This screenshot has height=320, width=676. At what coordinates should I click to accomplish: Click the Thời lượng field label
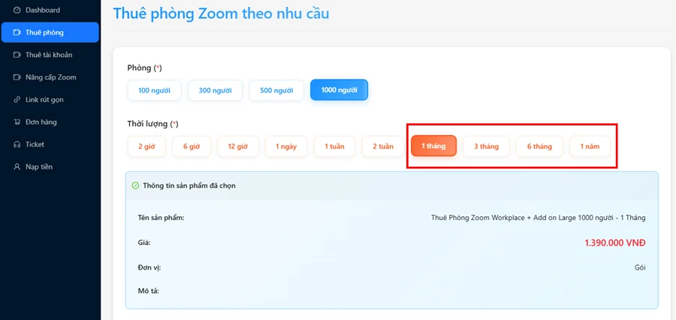pos(152,124)
